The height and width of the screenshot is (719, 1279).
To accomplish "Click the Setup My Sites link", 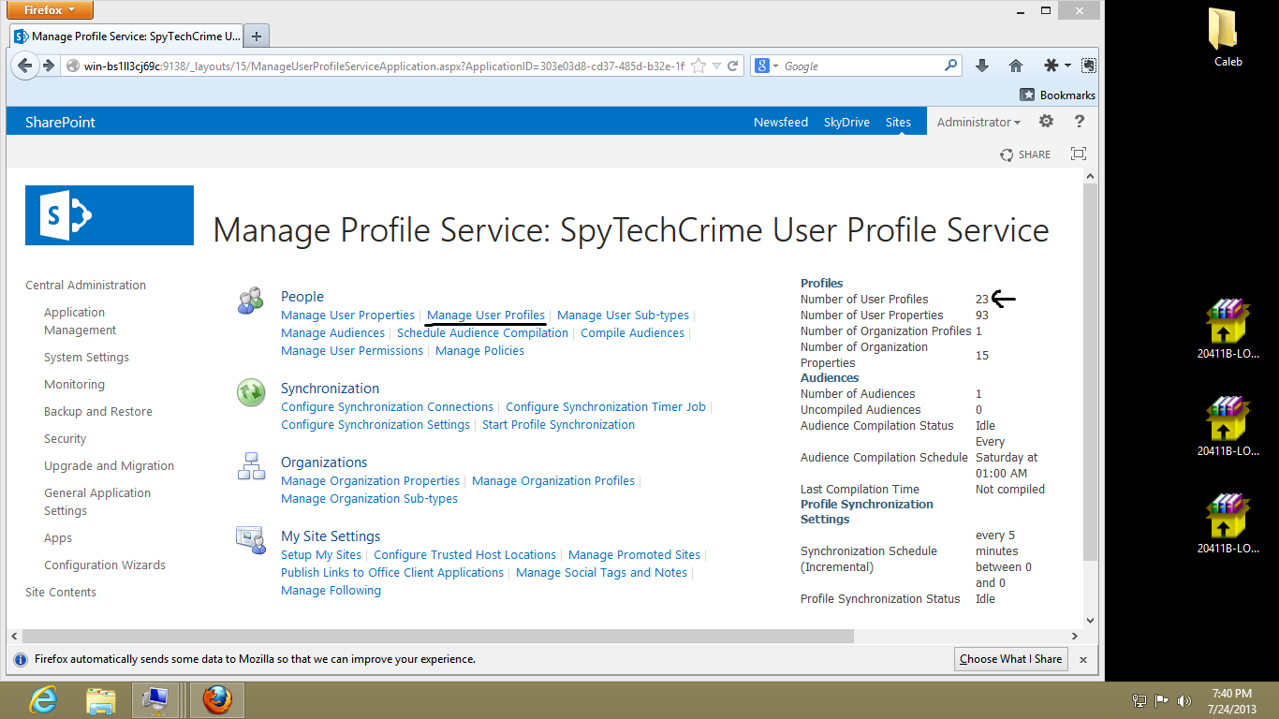I will [x=321, y=555].
